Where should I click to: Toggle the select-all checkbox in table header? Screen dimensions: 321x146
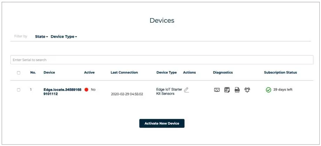tap(18, 73)
